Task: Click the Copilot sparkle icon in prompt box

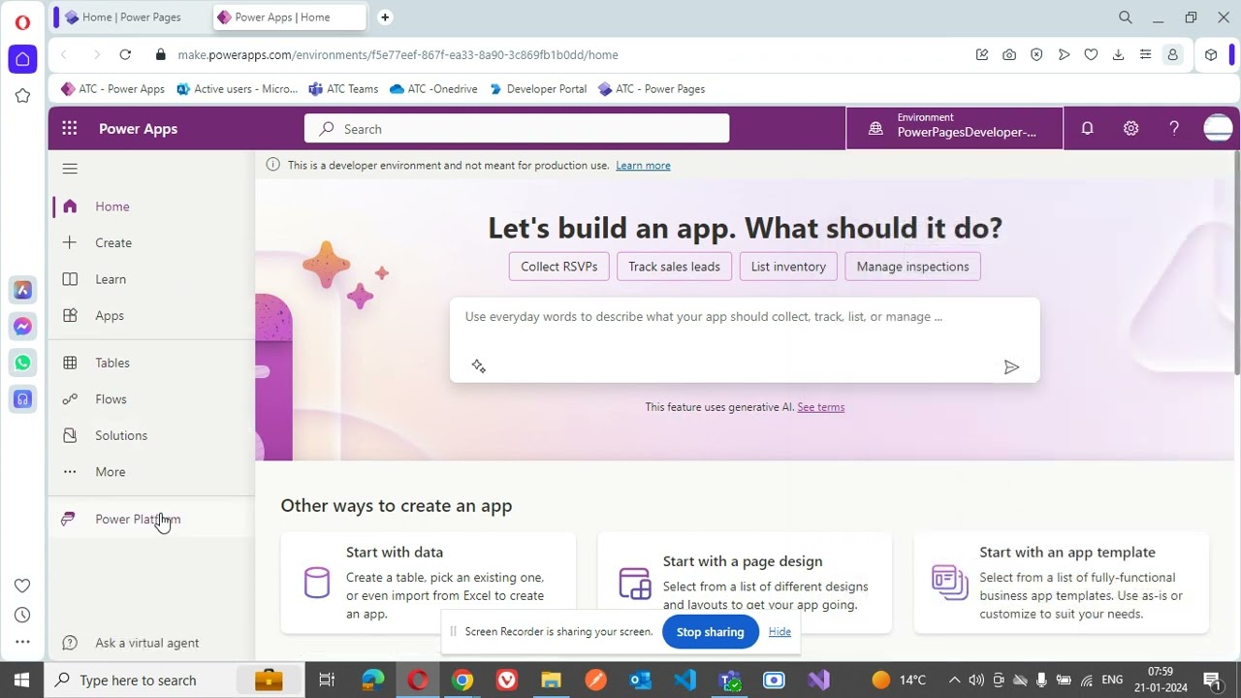Action: click(x=478, y=365)
